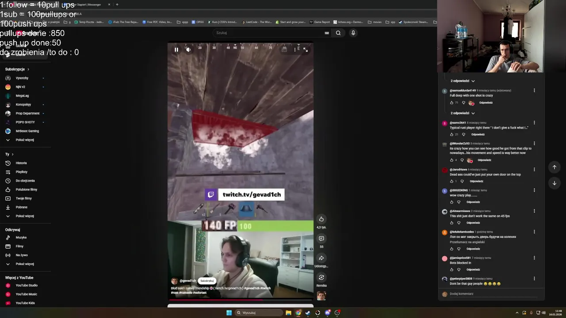Open POPO SHOTY subscription channel
This screenshot has width=566, height=318.
pyautogui.click(x=24, y=122)
